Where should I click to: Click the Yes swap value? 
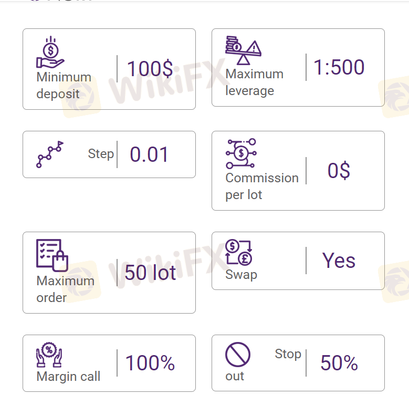[339, 261]
